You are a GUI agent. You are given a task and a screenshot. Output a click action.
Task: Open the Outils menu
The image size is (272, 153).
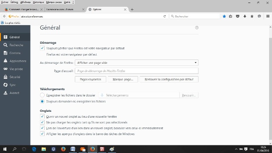pyautogui.click(x=67, y=2)
